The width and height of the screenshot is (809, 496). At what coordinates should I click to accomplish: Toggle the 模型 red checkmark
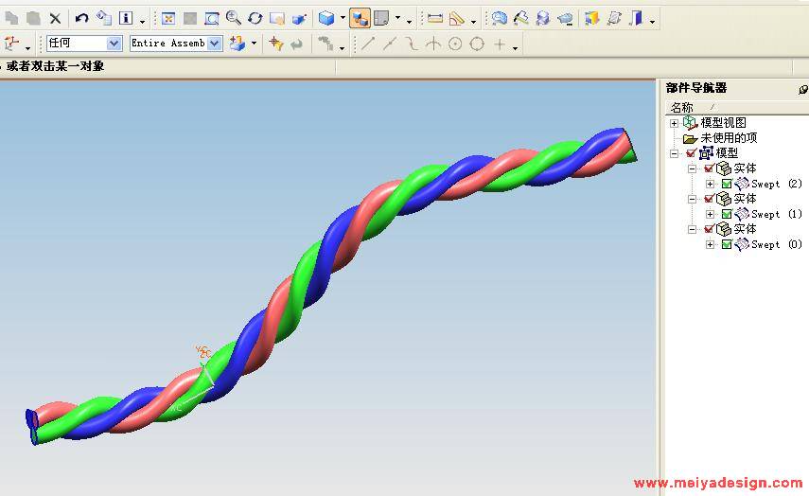(691, 153)
